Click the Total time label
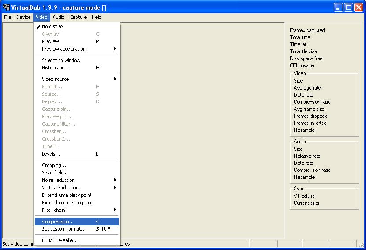Image resolution: width=366 pixels, height=250 pixels. click(300, 37)
